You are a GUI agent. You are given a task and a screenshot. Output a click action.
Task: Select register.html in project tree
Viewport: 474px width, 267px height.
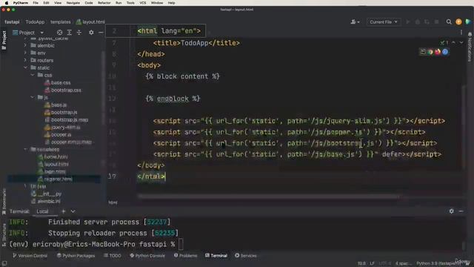pos(58,179)
